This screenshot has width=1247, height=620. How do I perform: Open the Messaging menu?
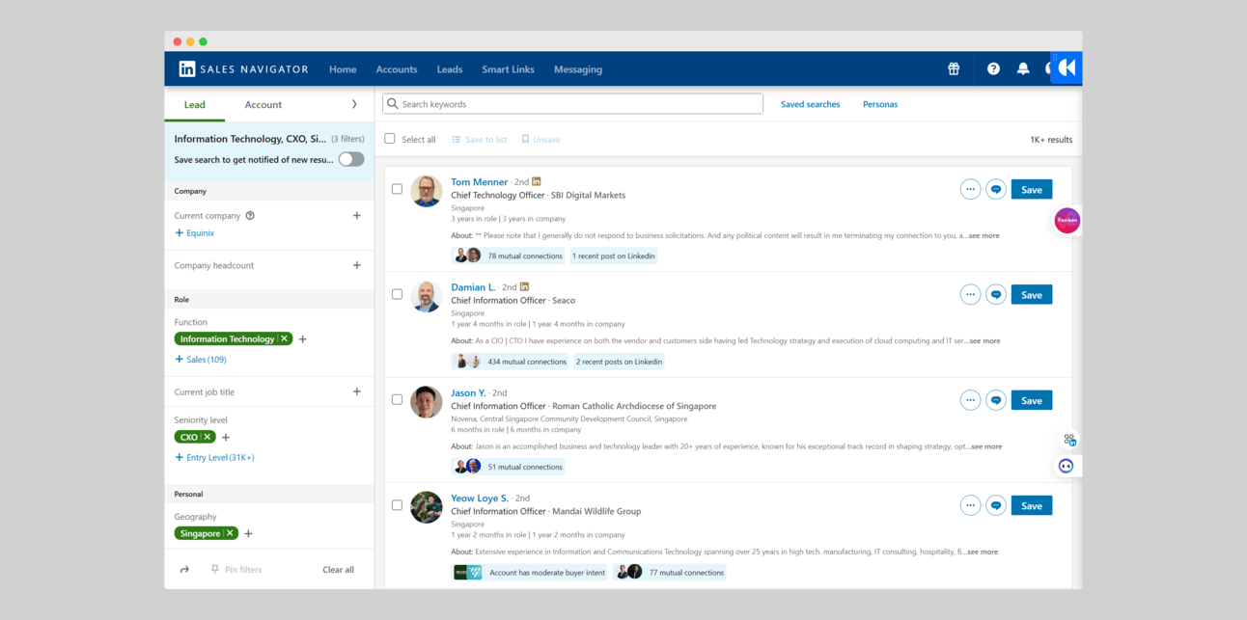[578, 69]
